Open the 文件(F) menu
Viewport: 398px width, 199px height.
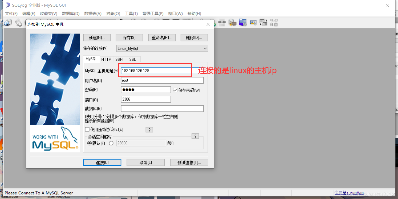[x=11, y=14]
